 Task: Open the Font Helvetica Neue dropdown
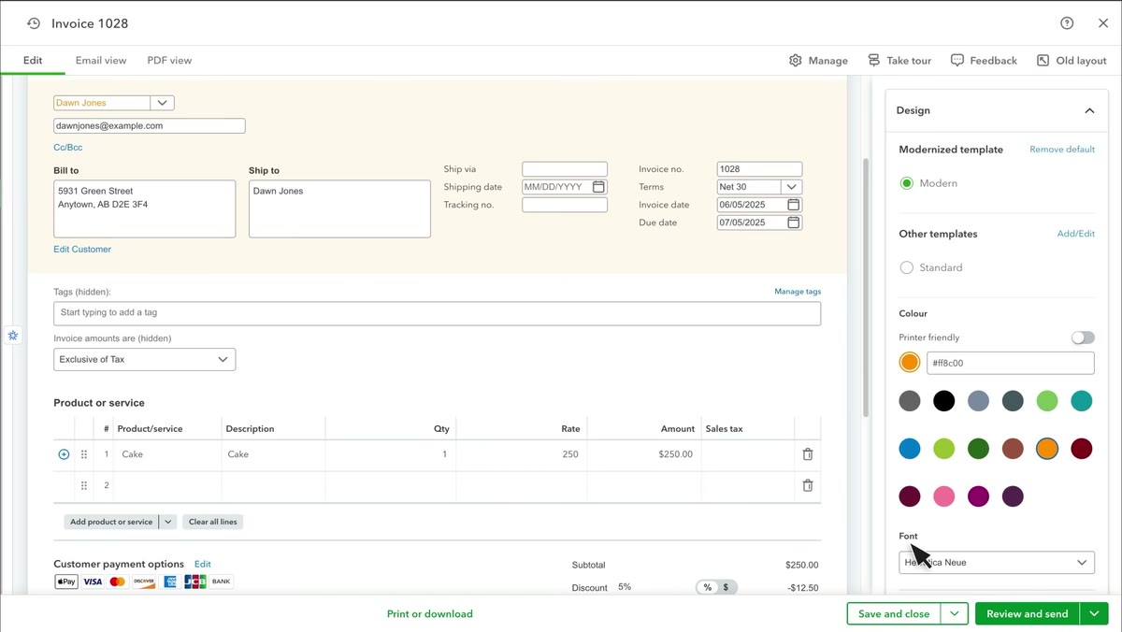997,563
